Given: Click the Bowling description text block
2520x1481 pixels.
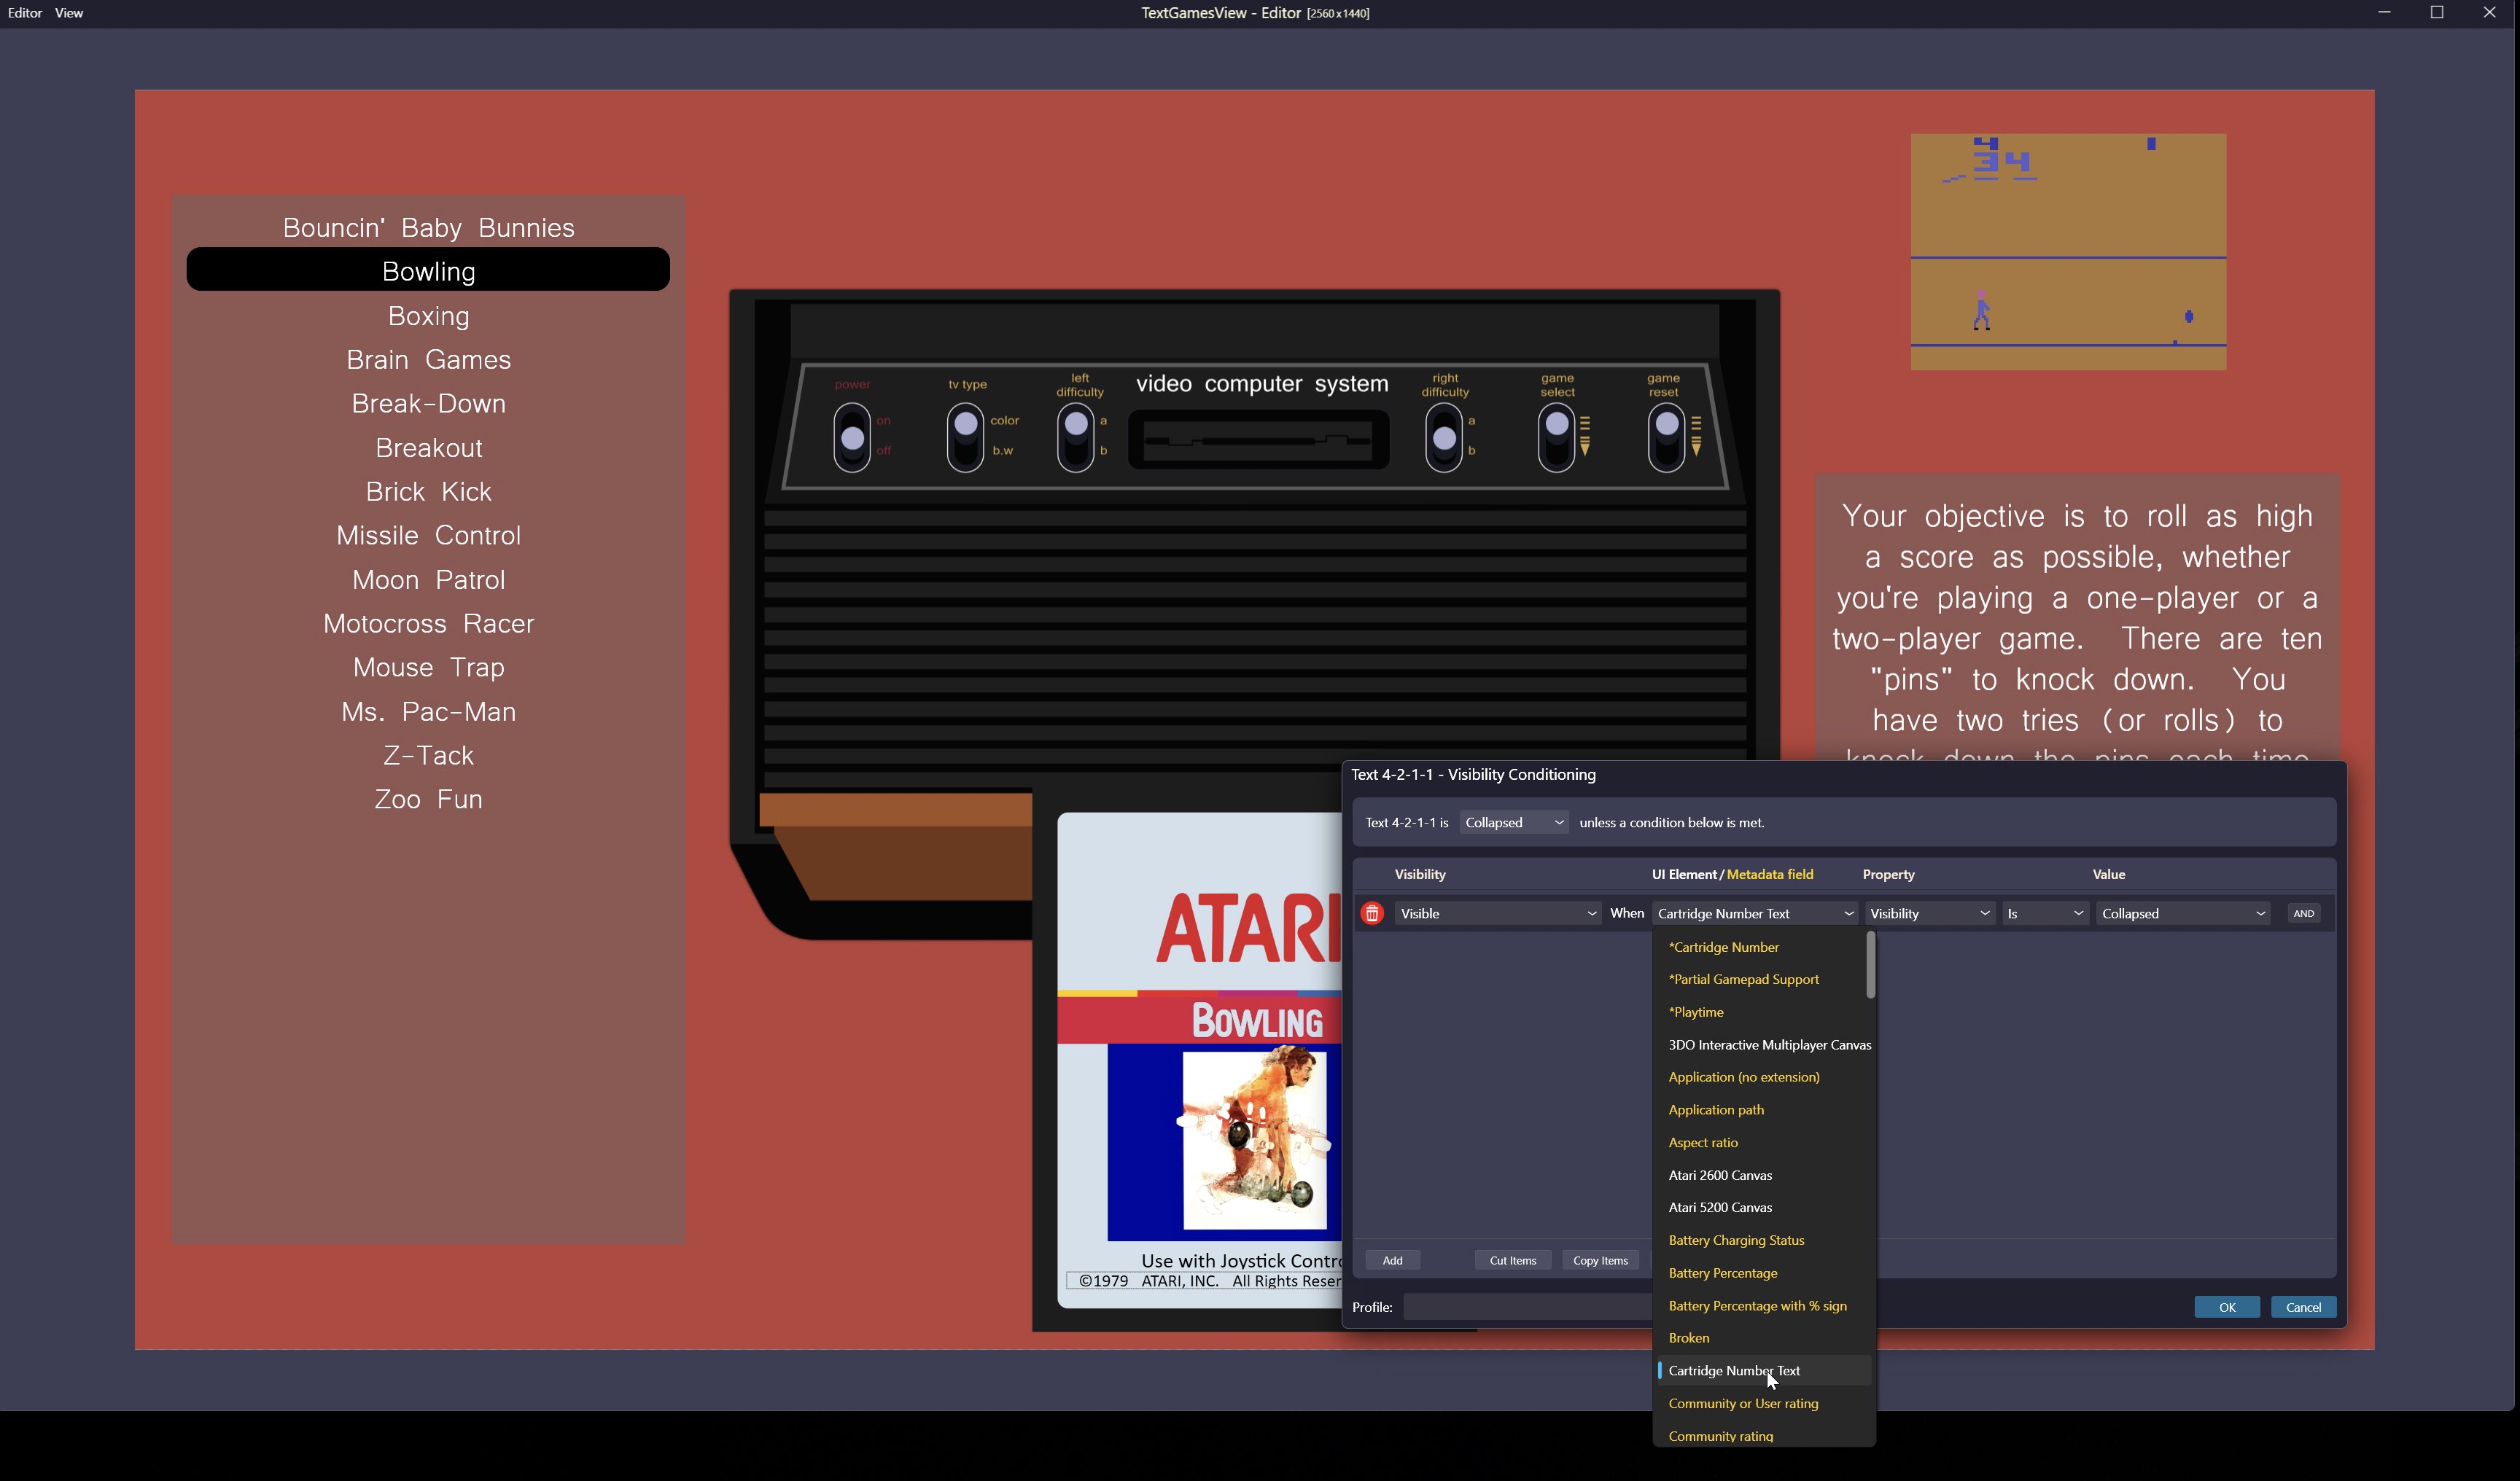Looking at the screenshot, I should tap(2077, 617).
